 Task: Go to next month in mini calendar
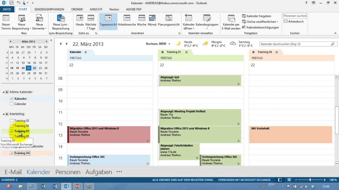click(x=46, y=41)
